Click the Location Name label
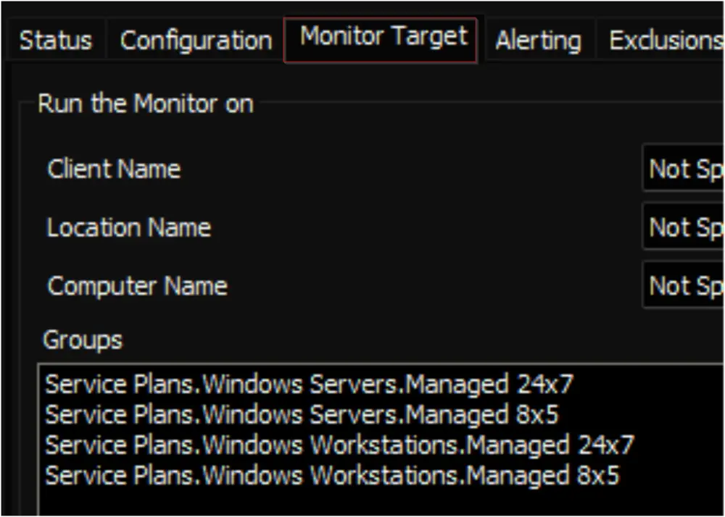 pyautogui.click(x=129, y=227)
